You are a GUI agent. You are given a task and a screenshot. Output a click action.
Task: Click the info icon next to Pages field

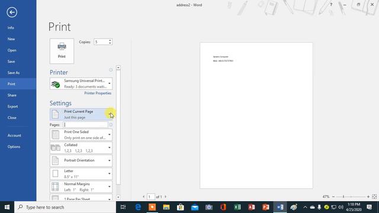click(111, 125)
